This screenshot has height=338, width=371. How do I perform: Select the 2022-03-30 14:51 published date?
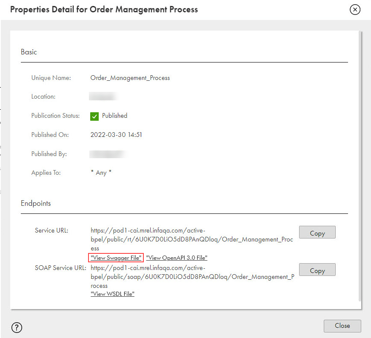[x=116, y=135]
